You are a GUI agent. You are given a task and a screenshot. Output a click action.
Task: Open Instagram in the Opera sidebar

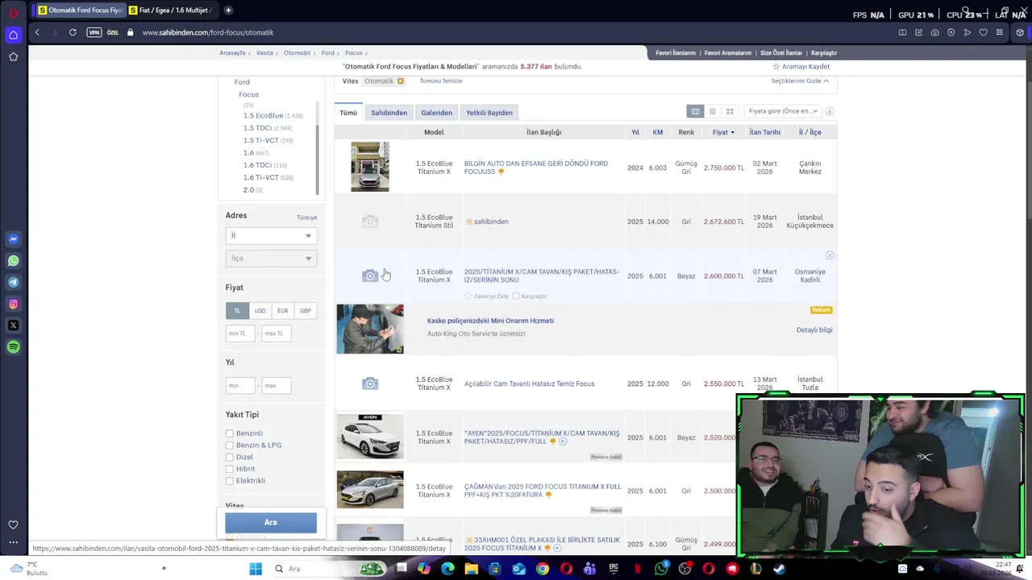coord(13,304)
